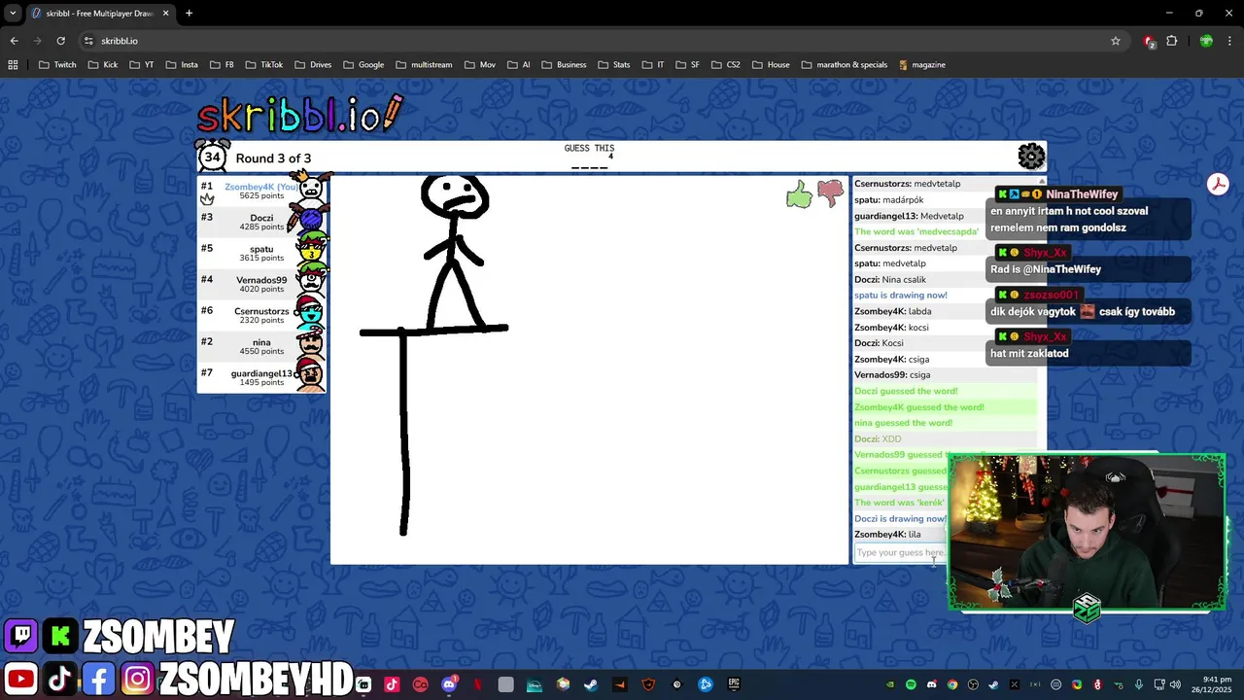1244x700 pixels.
Task: Select player spatu in the player list
Action: 262,253
